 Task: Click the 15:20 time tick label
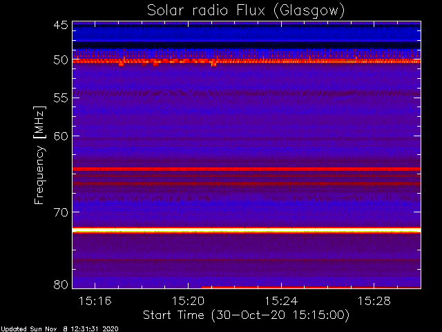(188, 302)
